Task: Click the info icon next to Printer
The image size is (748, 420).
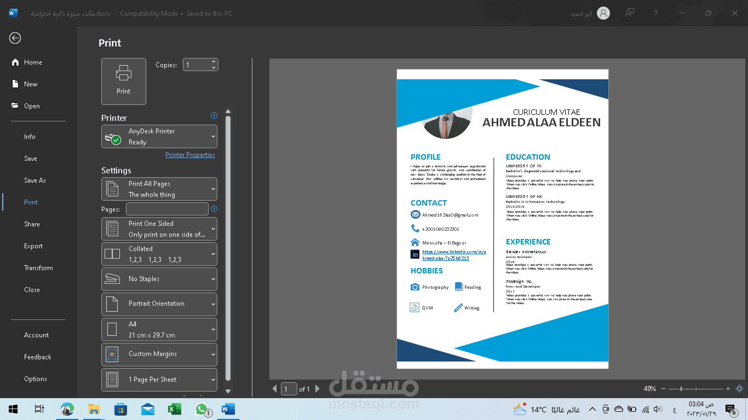Action: click(214, 115)
